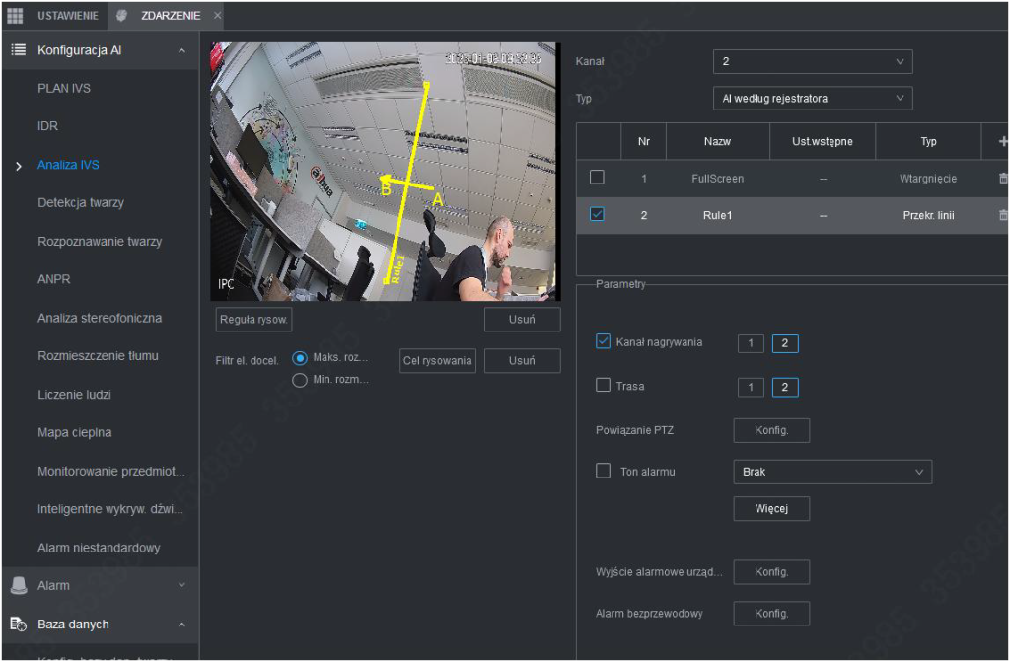Viewport: 1010px width, 662px height.
Task: Switch to the USTAWIENIE tab
Action: tap(67, 16)
